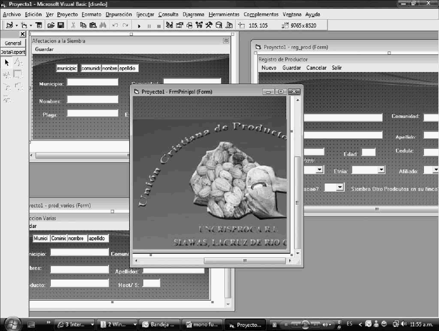Open the Add Form dropdown arrow
Viewport: 439px width, 331px height.
coord(31,26)
